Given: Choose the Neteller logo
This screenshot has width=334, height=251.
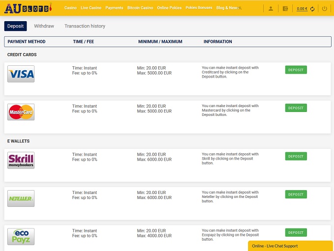Looking at the screenshot, I should [21, 198].
